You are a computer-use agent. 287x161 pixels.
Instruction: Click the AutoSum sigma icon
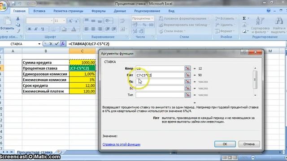tap(244, 18)
